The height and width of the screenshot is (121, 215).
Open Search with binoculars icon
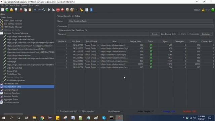(77, 10)
